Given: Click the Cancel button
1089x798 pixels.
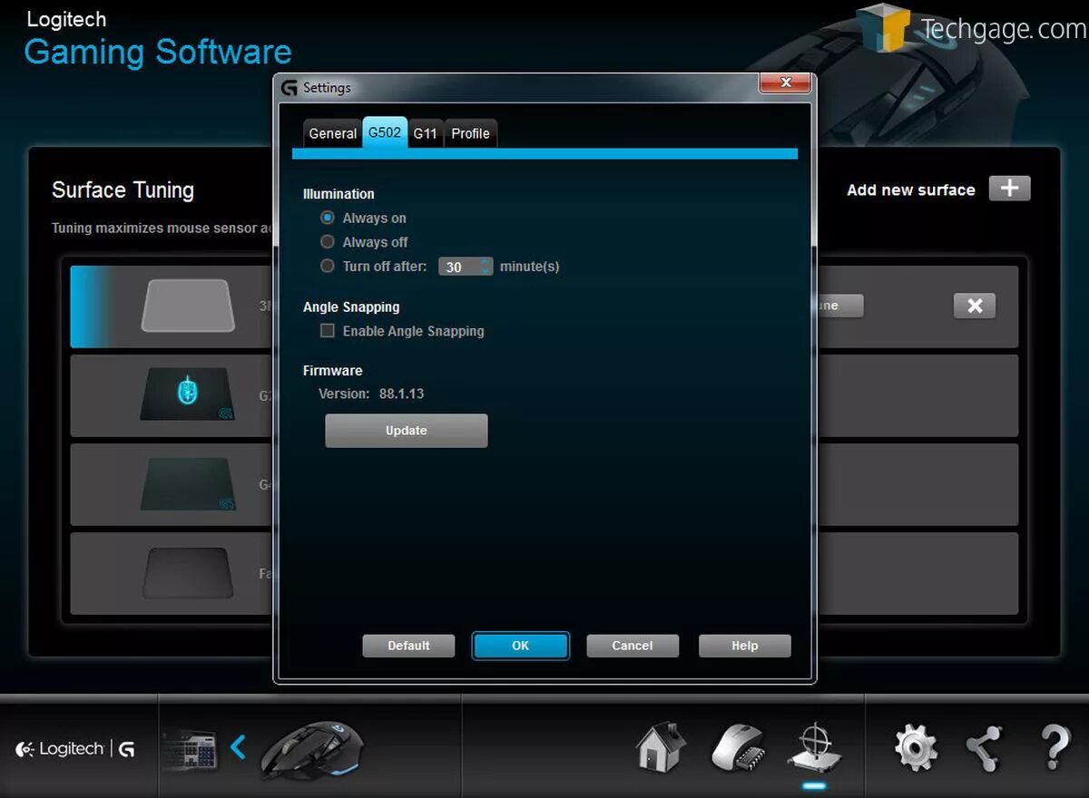Looking at the screenshot, I should pos(633,646).
